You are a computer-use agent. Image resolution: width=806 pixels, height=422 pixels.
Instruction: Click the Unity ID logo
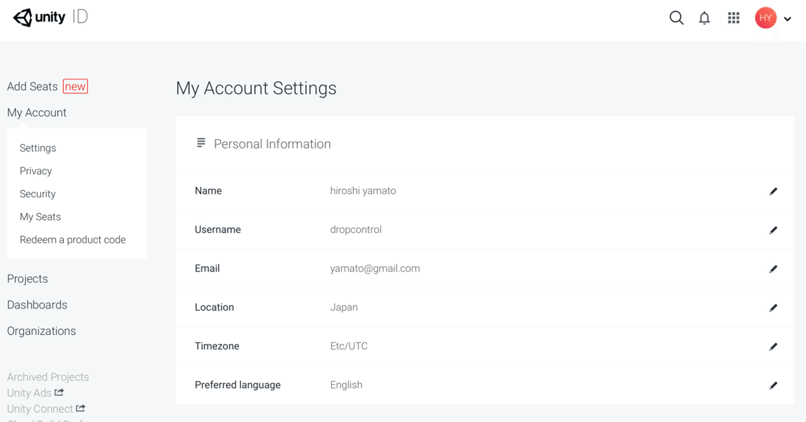coord(50,17)
